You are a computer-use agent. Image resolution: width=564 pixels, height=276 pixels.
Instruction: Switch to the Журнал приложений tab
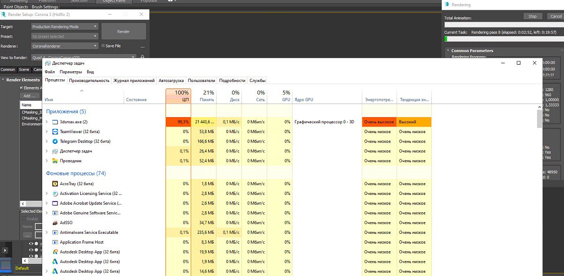[x=134, y=81]
